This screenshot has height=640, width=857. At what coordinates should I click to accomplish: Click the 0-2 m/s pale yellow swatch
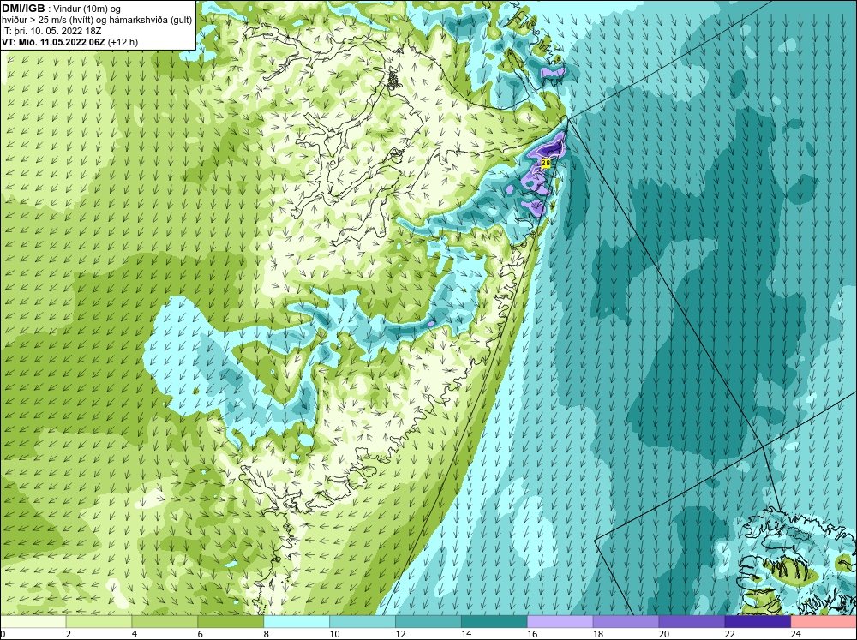(33, 622)
